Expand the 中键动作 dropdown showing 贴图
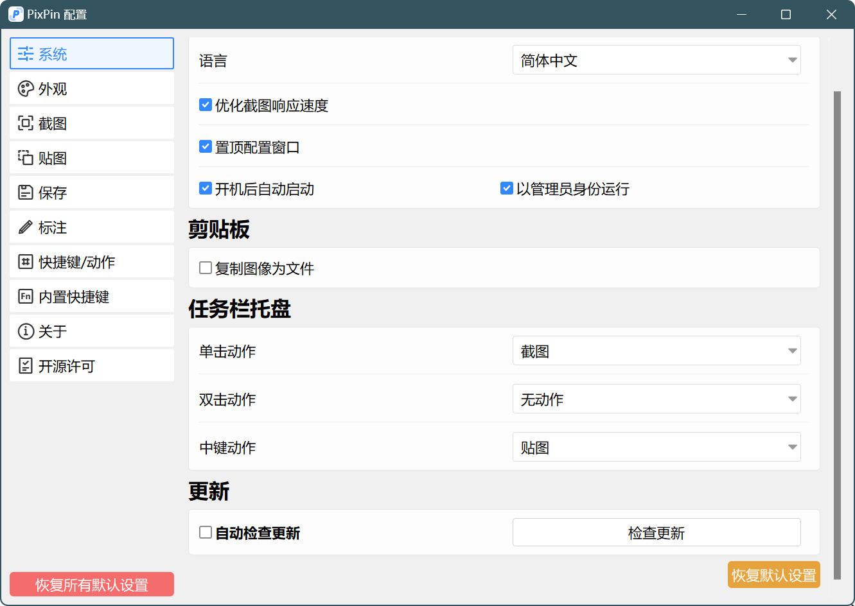 click(x=657, y=447)
